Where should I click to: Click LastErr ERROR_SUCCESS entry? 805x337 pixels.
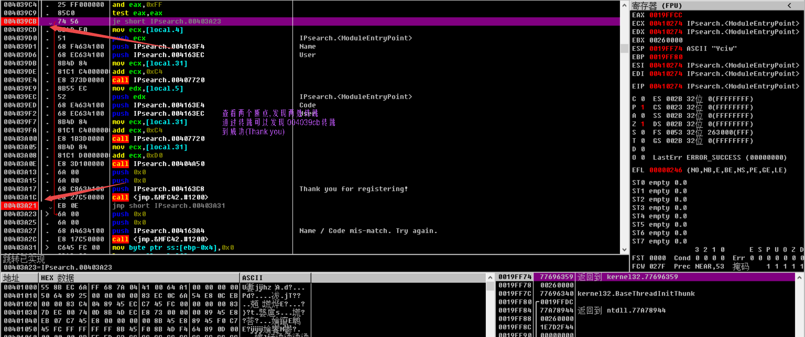click(719, 157)
